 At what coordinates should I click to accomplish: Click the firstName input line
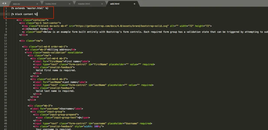(x=94, y=64)
